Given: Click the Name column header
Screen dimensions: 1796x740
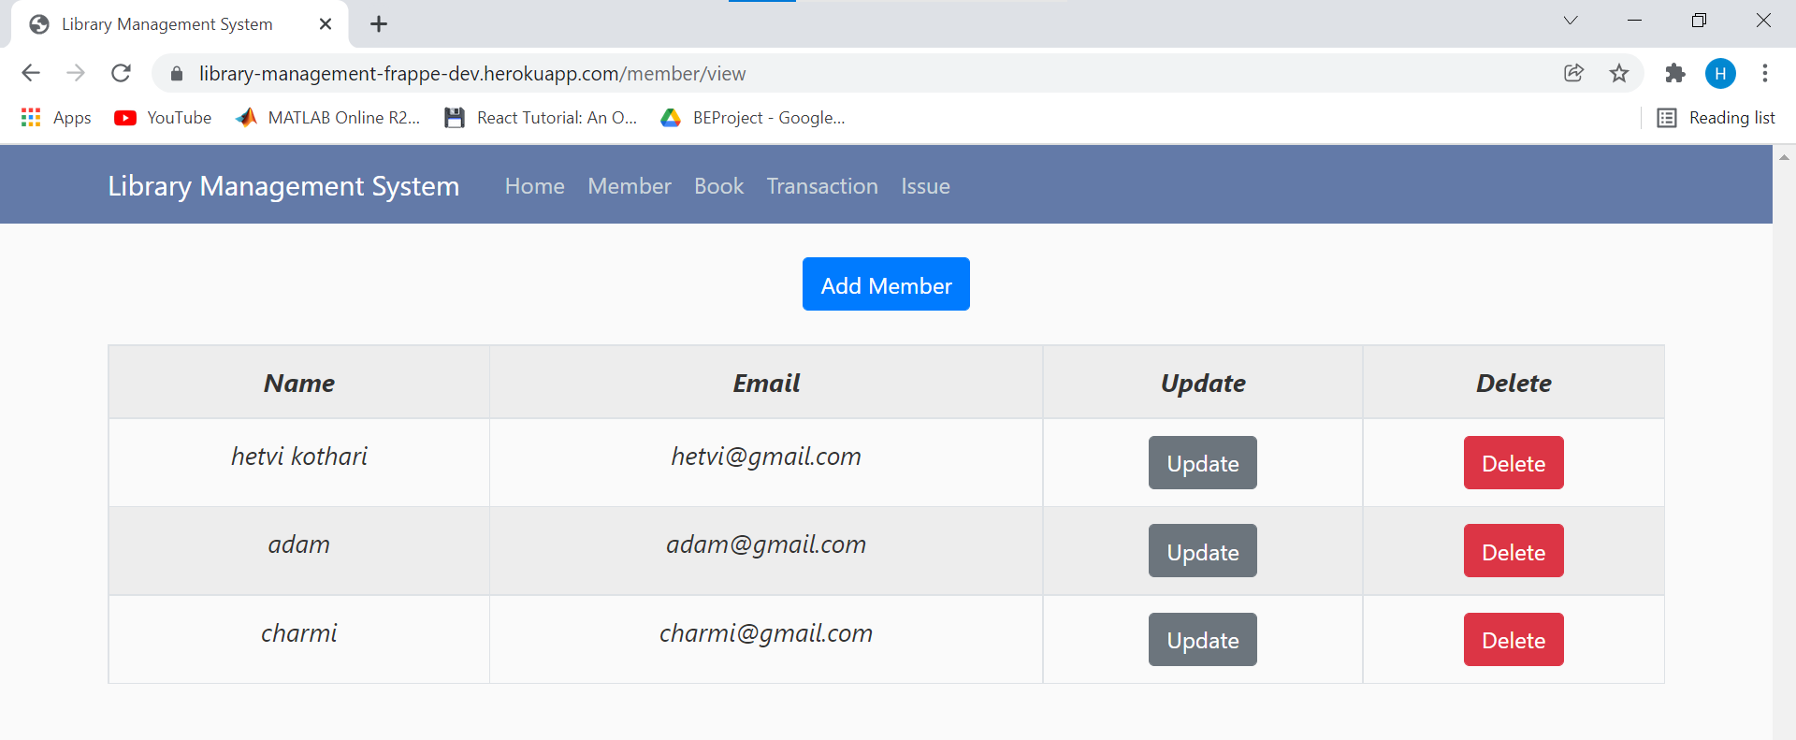Looking at the screenshot, I should (x=299, y=383).
